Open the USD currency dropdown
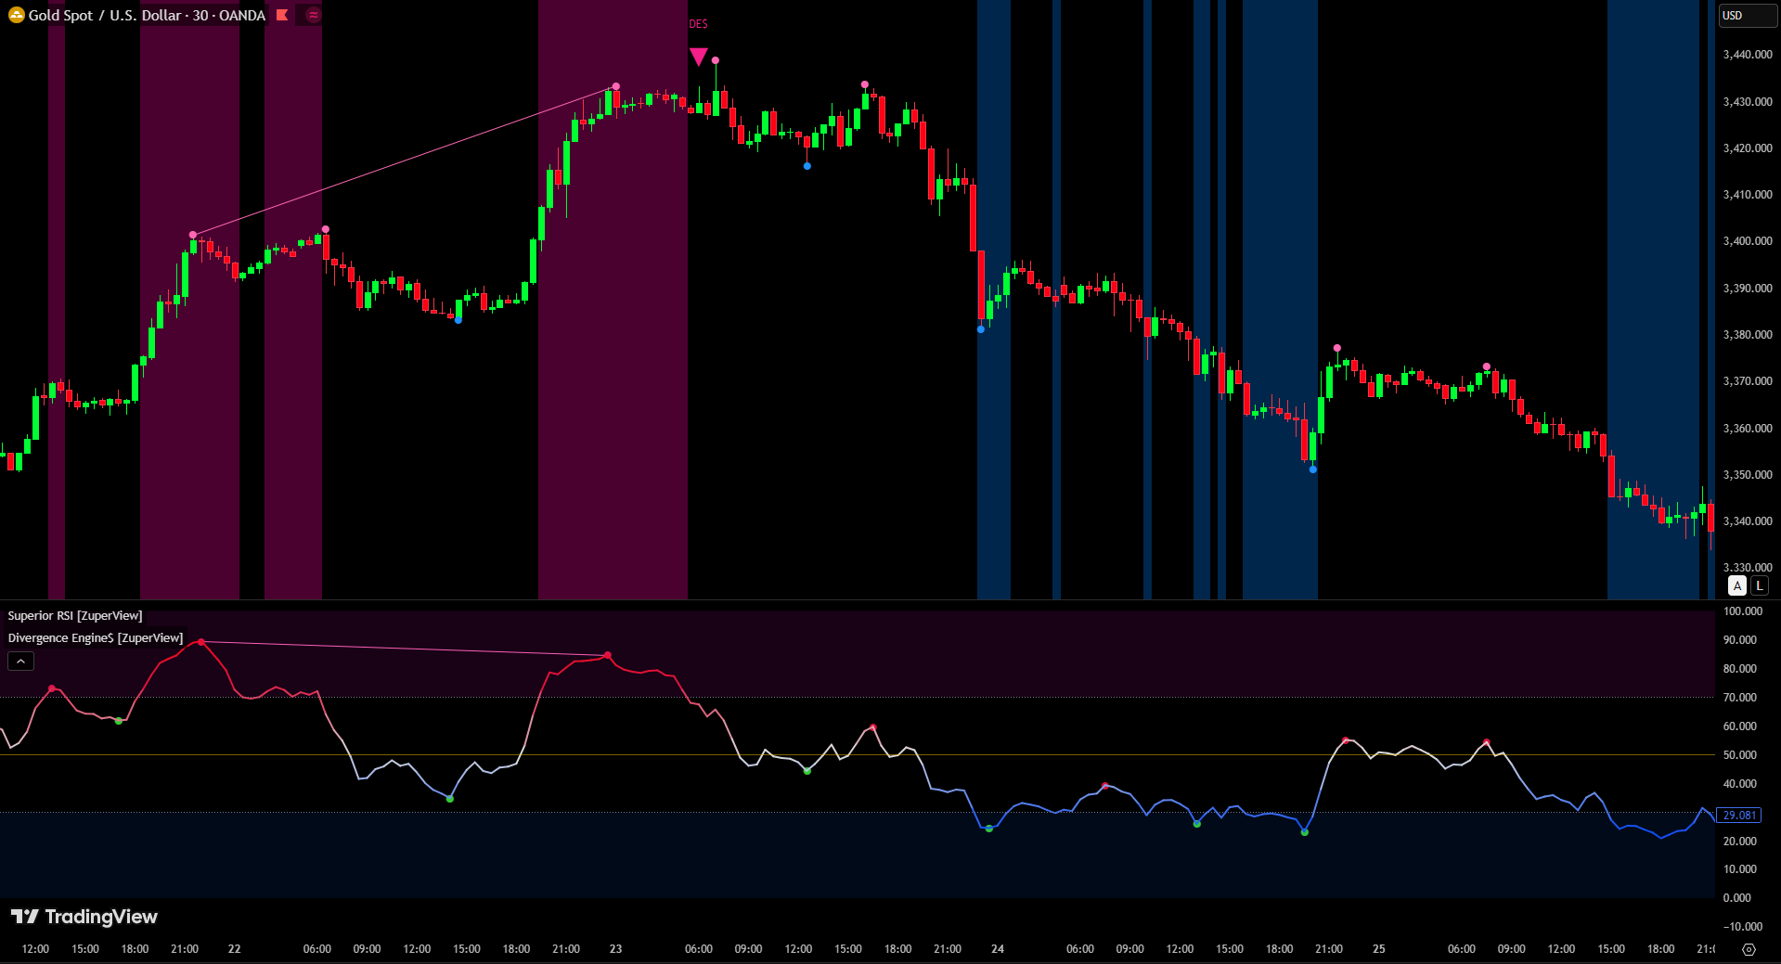This screenshot has width=1781, height=964. coord(1746,16)
